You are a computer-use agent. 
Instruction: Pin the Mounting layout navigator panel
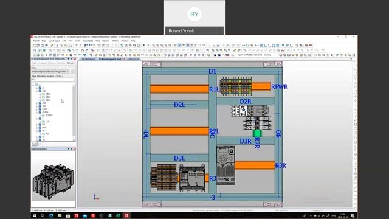(72, 59)
